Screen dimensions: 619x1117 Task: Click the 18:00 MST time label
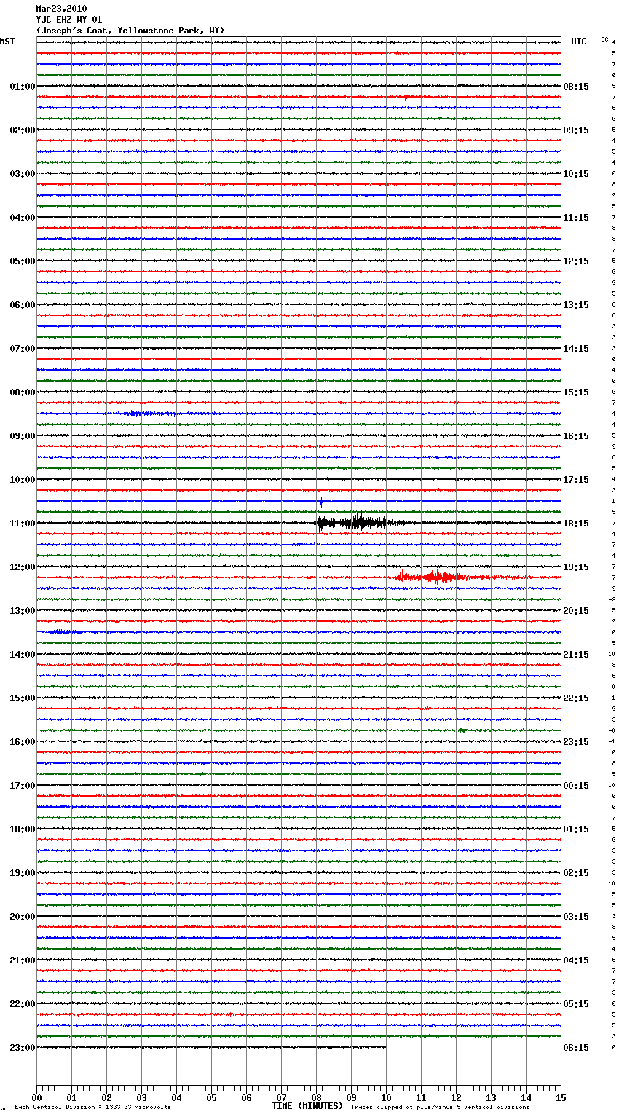tap(23, 829)
